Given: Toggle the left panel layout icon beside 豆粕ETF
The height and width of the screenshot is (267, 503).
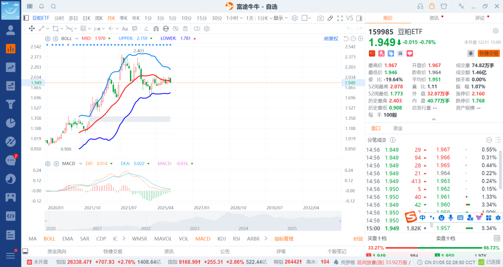Looking at the screenshot, I should [x=26, y=18].
